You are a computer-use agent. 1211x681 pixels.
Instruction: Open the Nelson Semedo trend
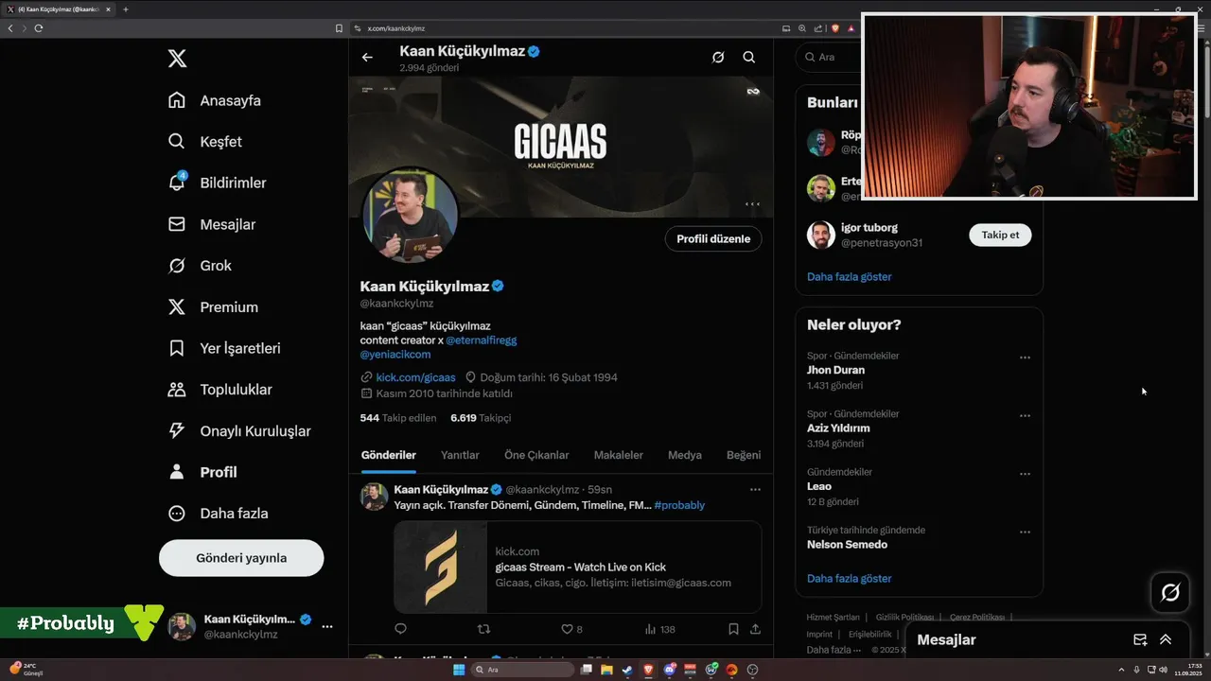tap(847, 545)
